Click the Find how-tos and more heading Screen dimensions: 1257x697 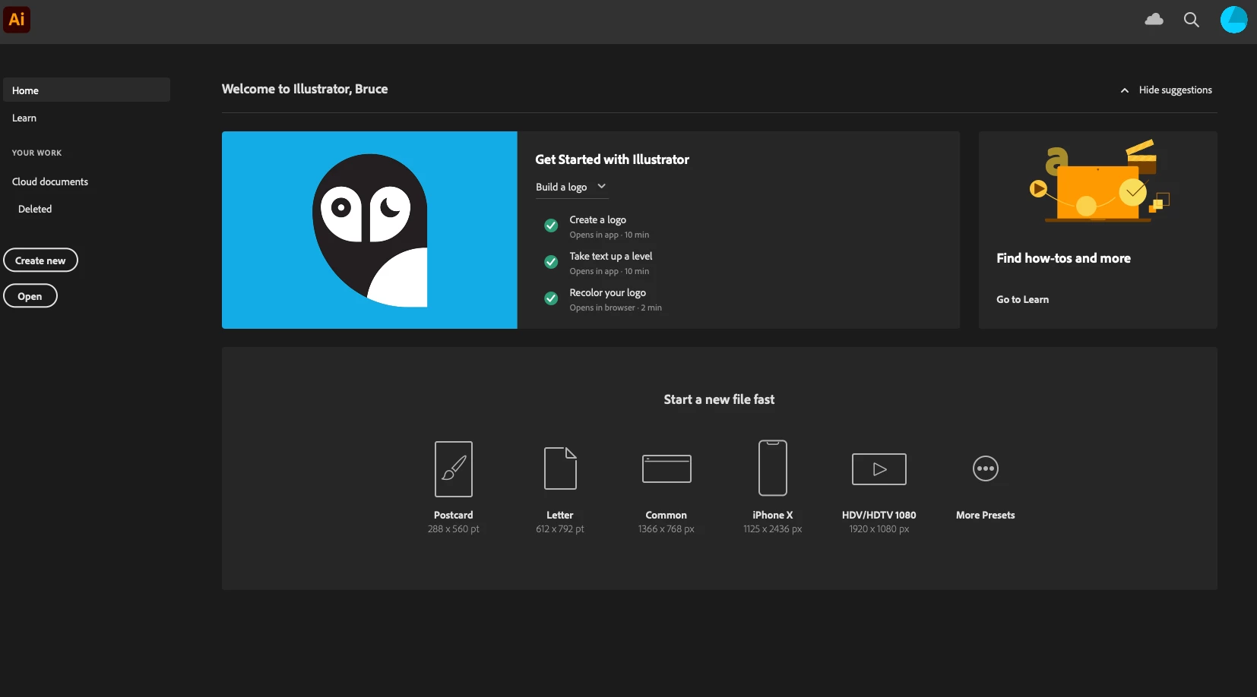click(x=1064, y=258)
